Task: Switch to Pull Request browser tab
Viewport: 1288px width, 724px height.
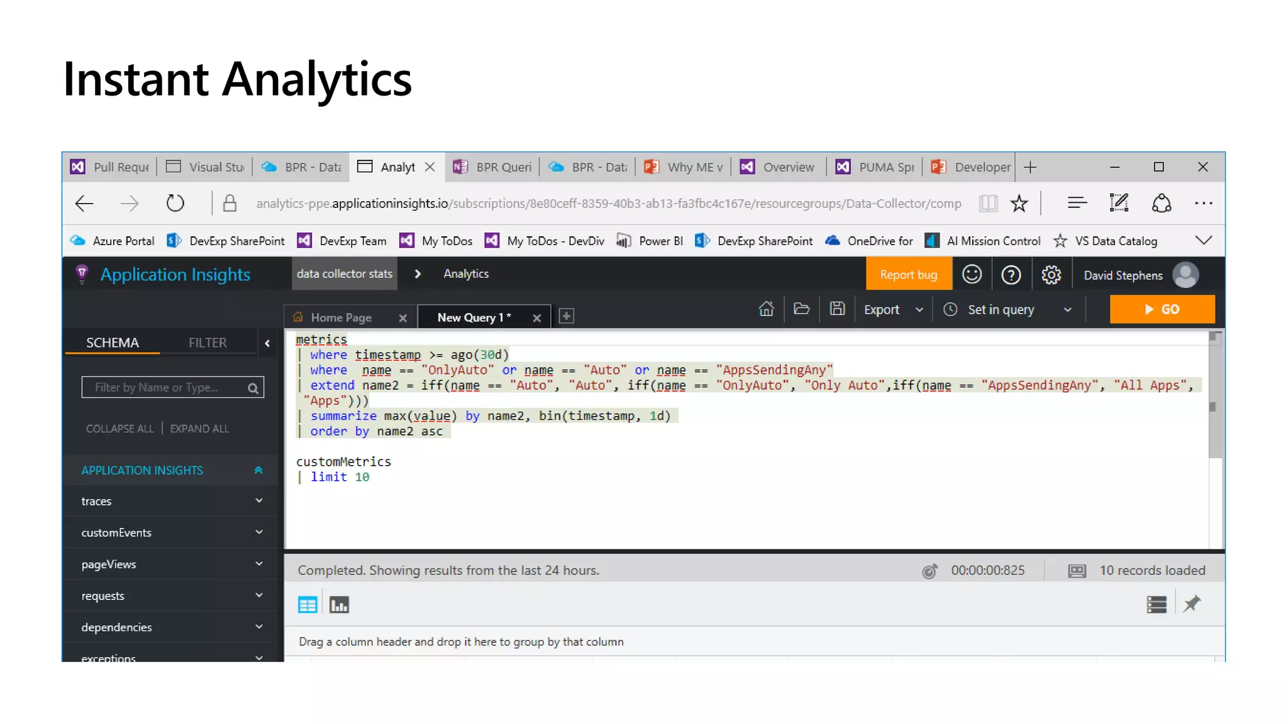Action: [x=110, y=167]
